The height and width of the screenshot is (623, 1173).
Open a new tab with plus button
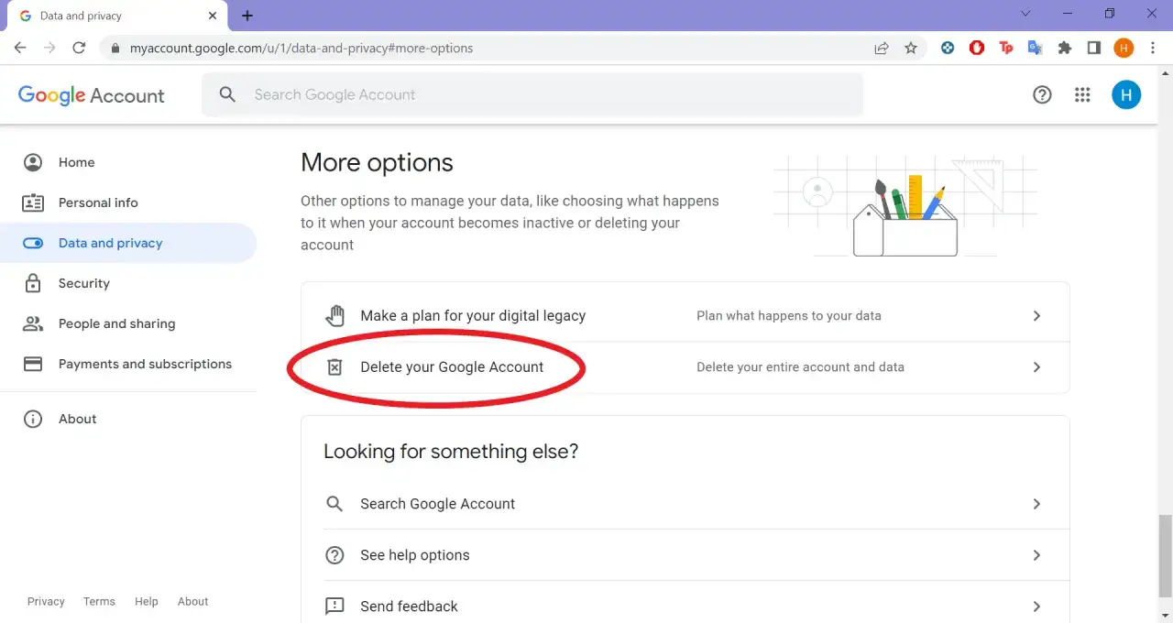pos(247,16)
